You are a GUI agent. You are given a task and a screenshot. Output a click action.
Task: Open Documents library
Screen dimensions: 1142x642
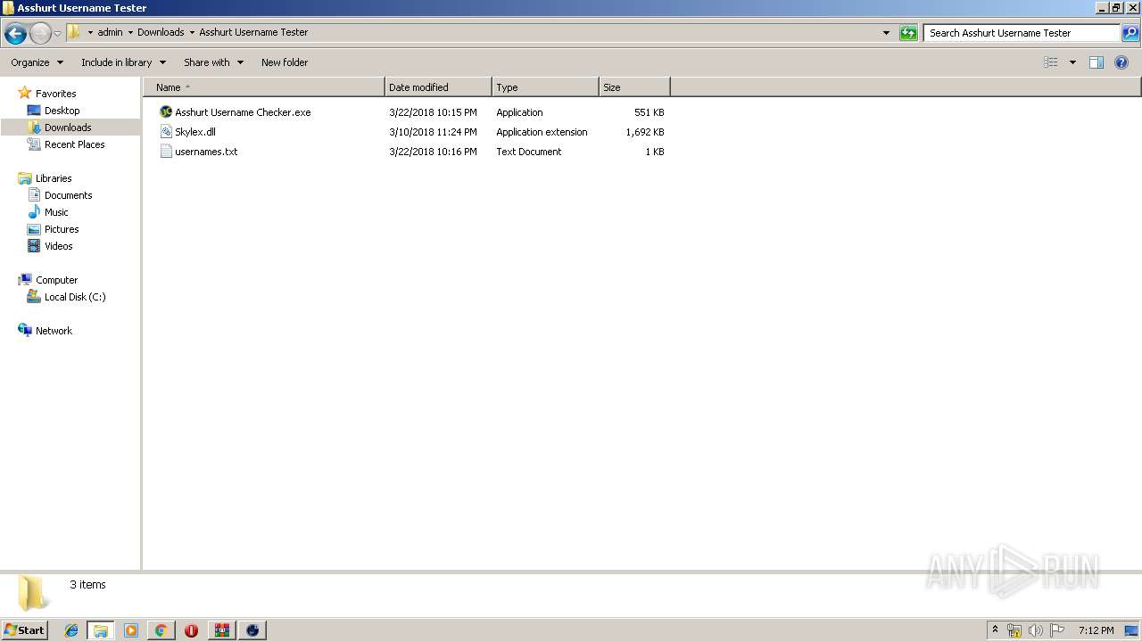click(x=68, y=195)
